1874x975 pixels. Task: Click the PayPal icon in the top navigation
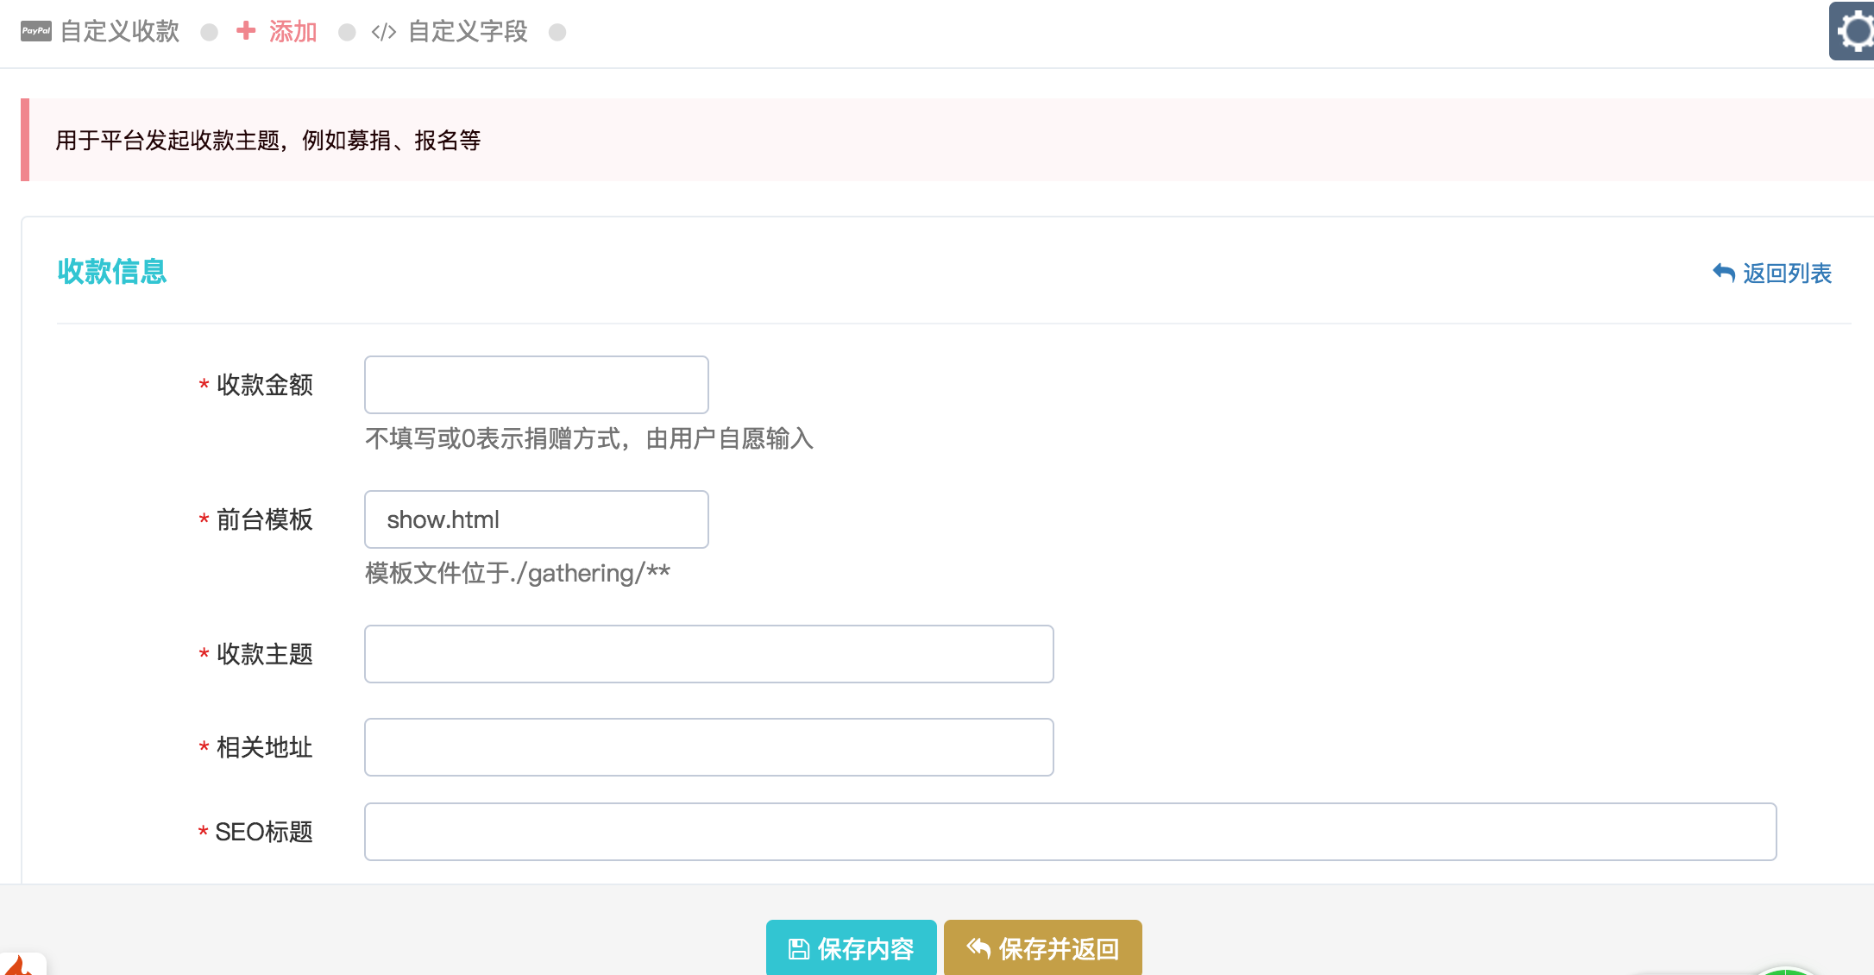[36, 31]
